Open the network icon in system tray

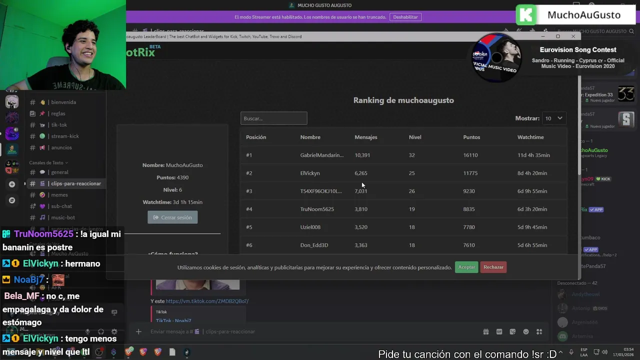[597, 352]
